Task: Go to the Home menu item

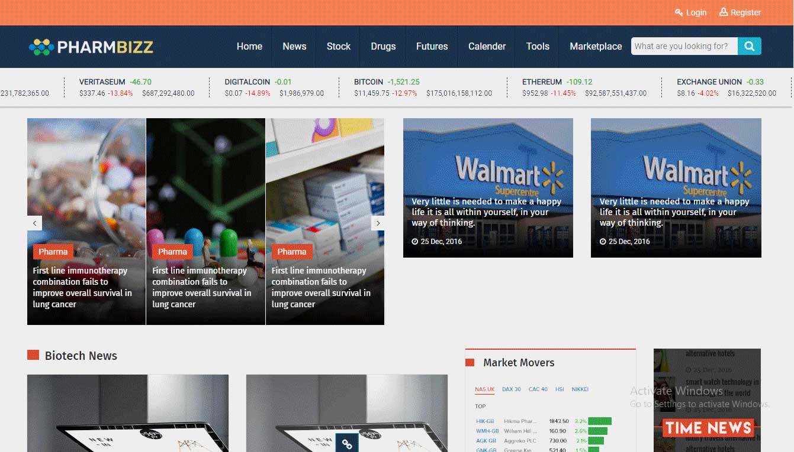Action: (249, 47)
